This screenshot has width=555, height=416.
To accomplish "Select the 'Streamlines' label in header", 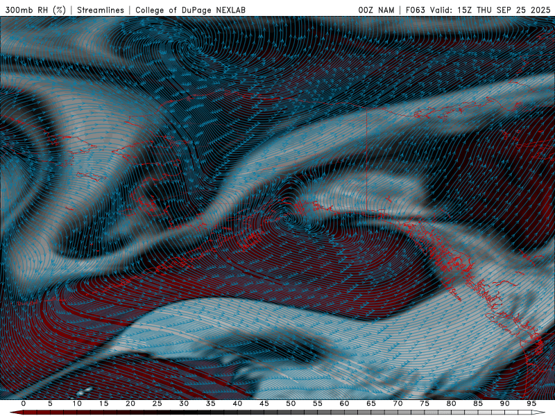I will point(101,10).
